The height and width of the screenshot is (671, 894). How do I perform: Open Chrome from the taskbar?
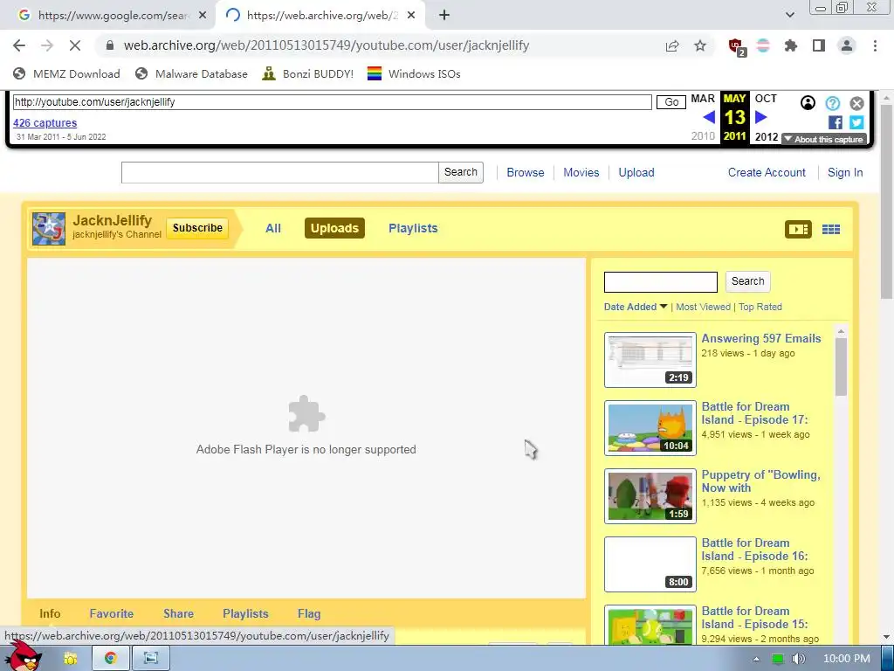111,658
